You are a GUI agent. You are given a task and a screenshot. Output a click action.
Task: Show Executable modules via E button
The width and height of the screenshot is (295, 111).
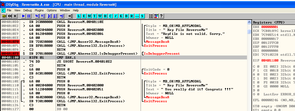tap(84, 16)
